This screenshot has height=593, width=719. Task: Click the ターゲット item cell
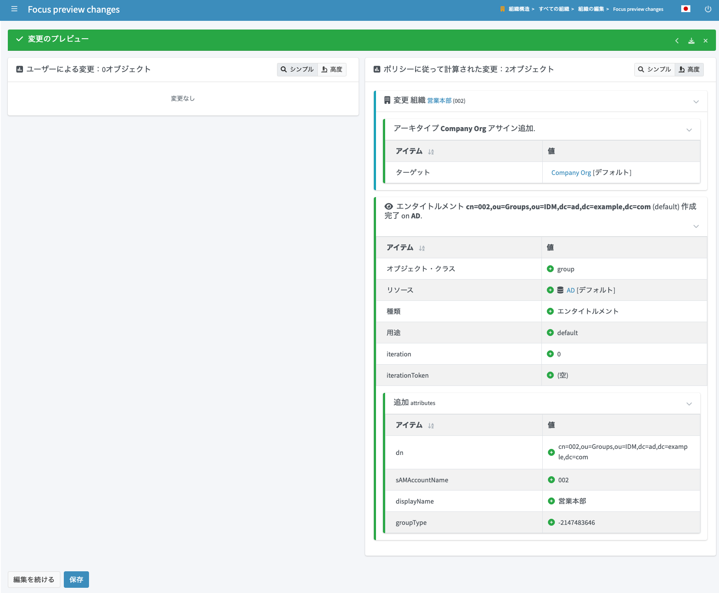point(464,172)
